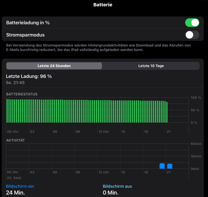Image resolution: width=208 pixels, height=197 pixels.
Task: Tap the last blue activity bar at 21
Action: tap(170, 166)
